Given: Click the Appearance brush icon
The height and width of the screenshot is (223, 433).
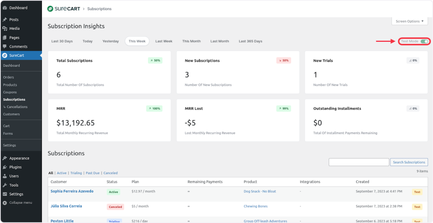Looking at the screenshot, I should point(5,159).
